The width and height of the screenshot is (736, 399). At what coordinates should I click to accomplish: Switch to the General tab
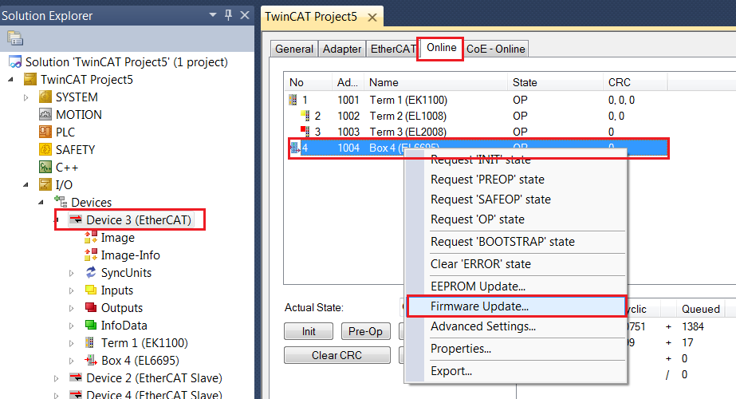click(294, 49)
